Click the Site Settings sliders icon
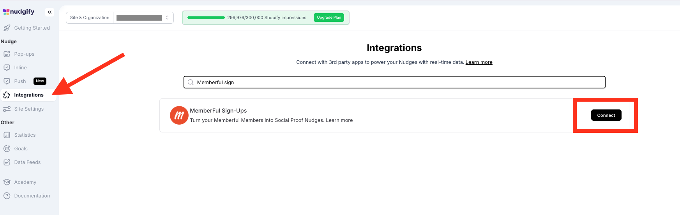The image size is (680, 215). pyautogui.click(x=7, y=109)
